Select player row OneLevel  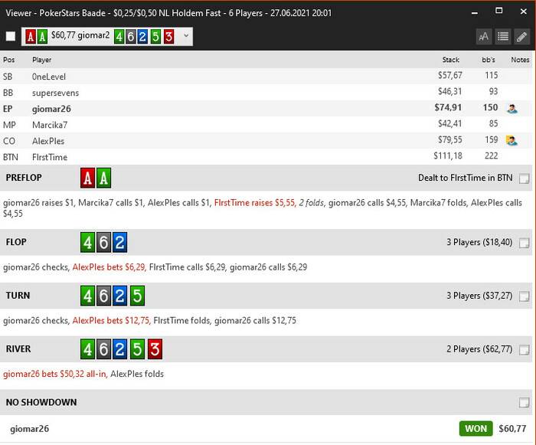pyautogui.click(x=266, y=76)
